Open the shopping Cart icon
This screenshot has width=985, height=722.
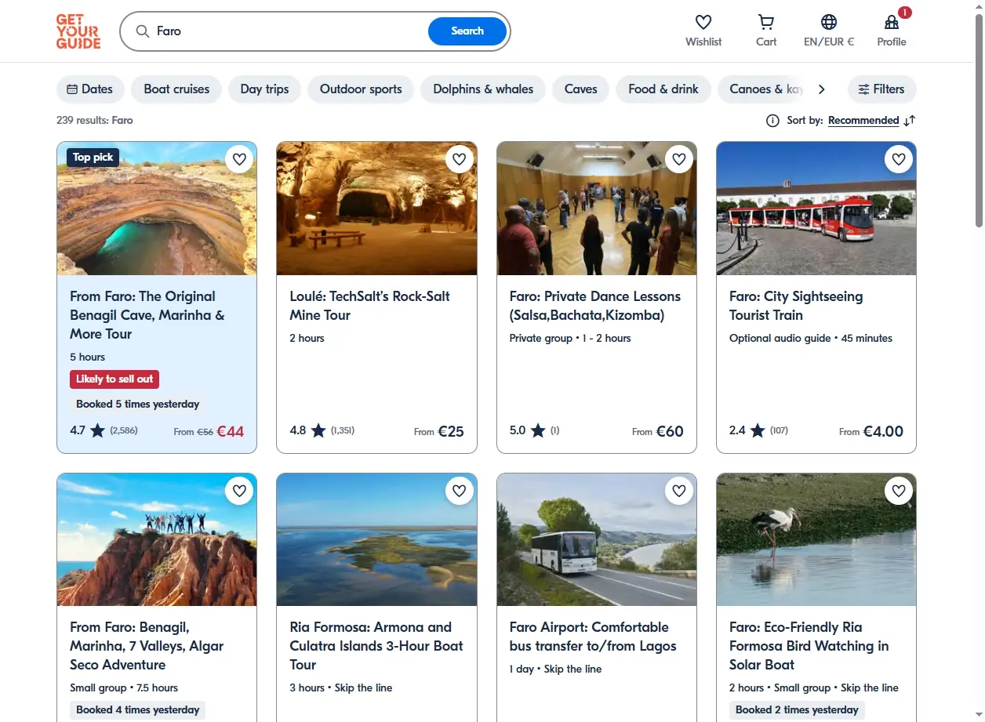(x=766, y=22)
